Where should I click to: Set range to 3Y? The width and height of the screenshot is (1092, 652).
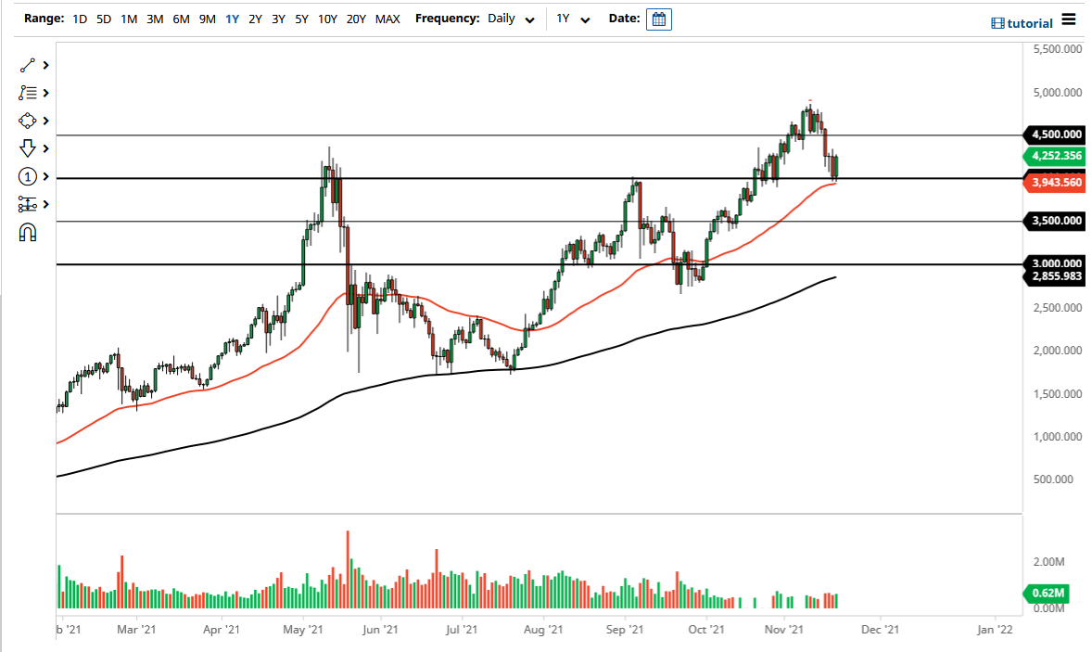pos(279,19)
